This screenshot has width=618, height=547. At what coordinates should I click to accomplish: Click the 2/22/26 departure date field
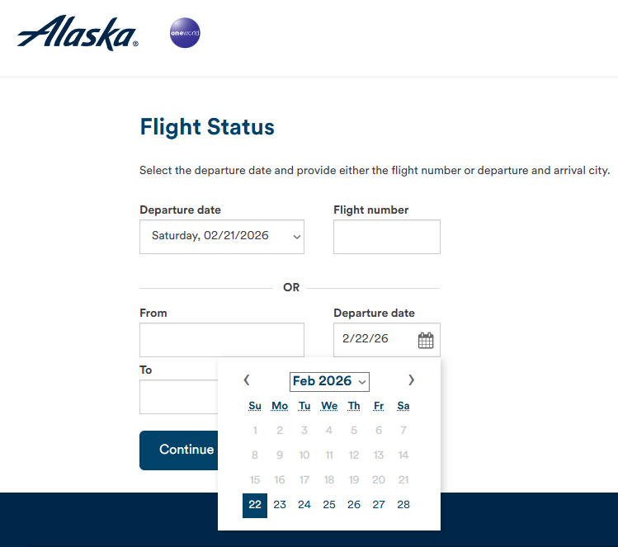[375, 340]
